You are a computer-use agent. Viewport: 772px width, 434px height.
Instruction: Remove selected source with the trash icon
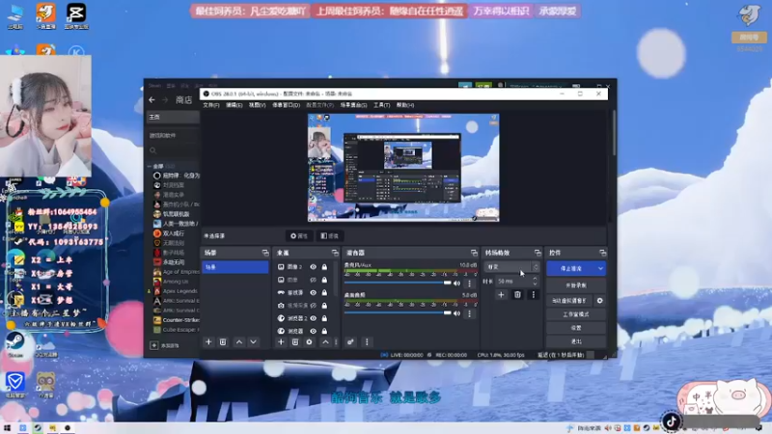click(x=295, y=342)
